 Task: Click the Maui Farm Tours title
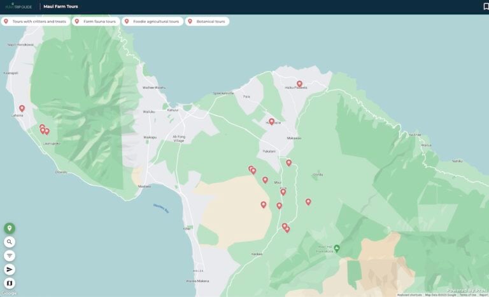click(x=61, y=6)
